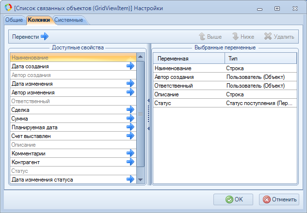
Task: Click the blue arrow next to Комментарии
Action: tap(130, 153)
